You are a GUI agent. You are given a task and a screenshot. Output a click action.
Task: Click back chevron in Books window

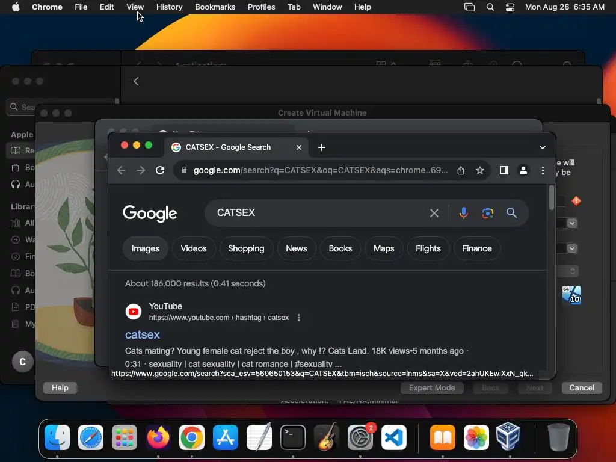[x=136, y=81]
